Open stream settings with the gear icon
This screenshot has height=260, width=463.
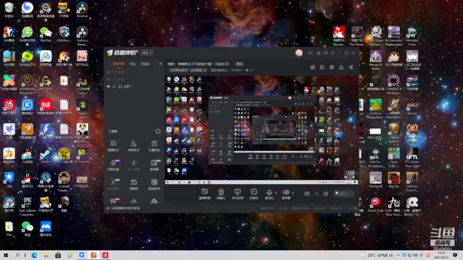(x=326, y=194)
